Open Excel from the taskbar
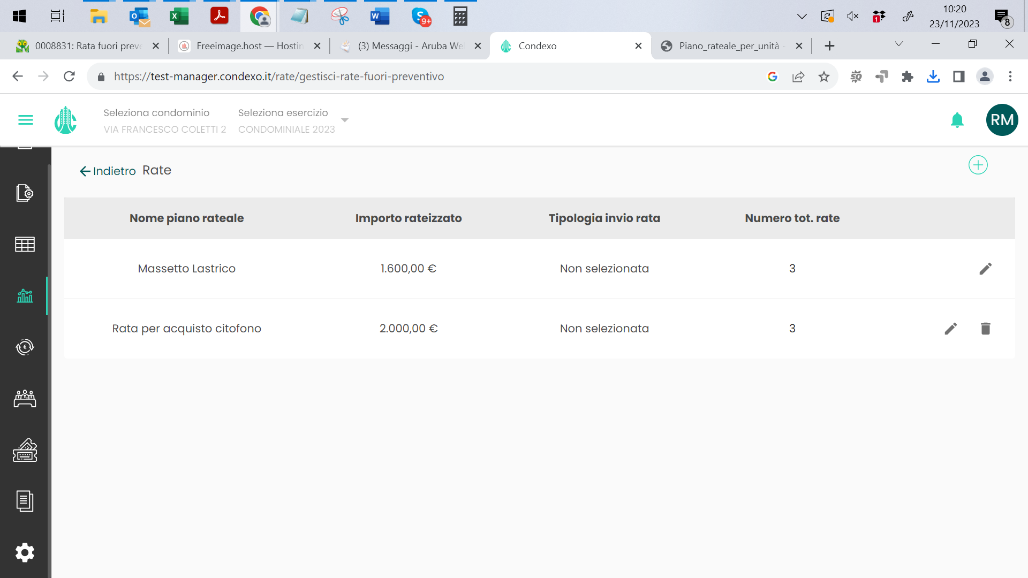This screenshot has width=1028, height=578. tap(179, 16)
